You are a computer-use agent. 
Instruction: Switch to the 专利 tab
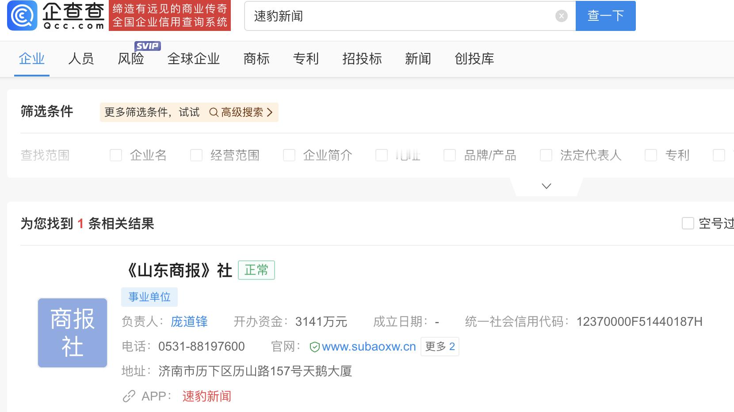306,59
